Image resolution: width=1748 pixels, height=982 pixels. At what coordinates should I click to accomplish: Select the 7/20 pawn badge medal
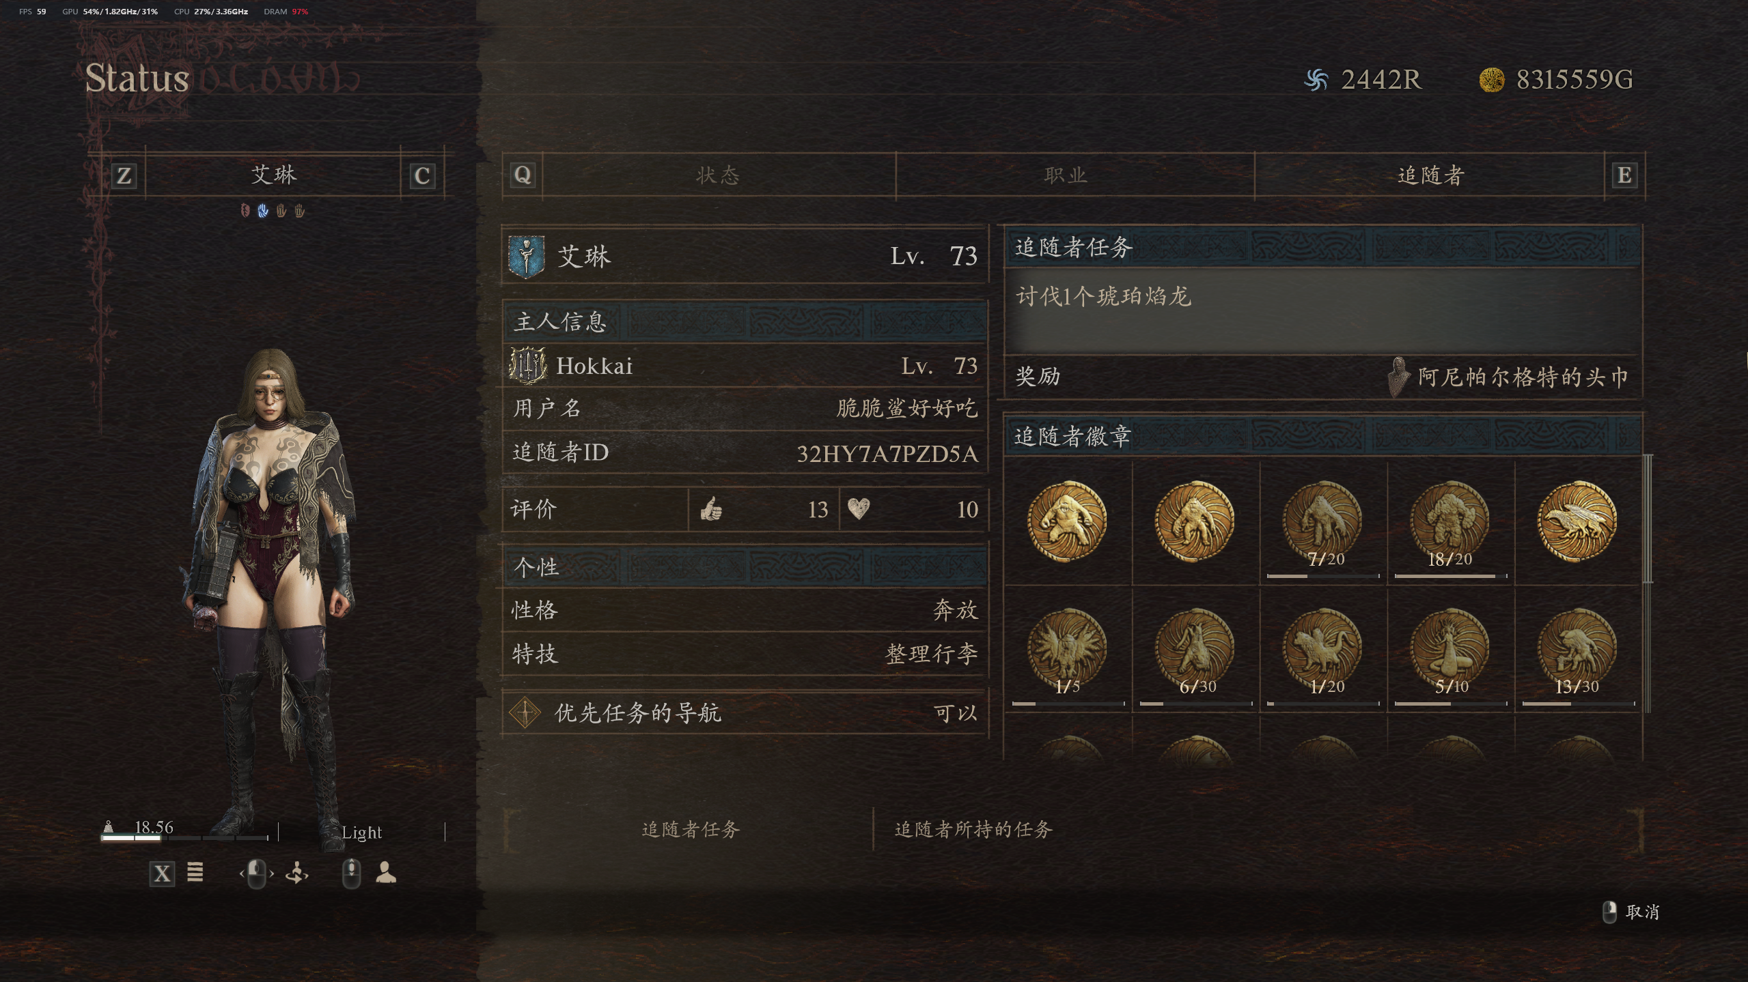point(1322,522)
